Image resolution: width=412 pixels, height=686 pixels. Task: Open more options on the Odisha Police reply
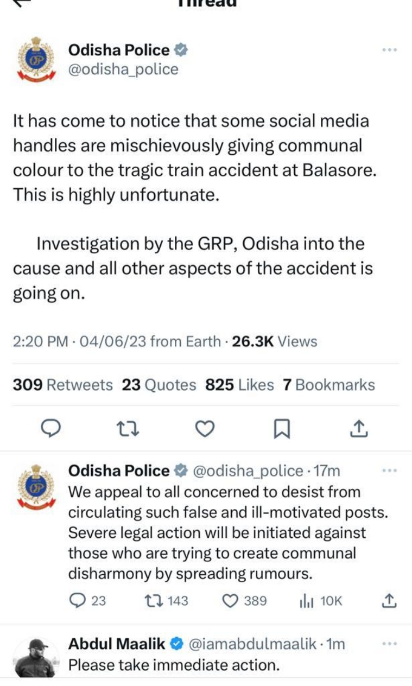389,471
